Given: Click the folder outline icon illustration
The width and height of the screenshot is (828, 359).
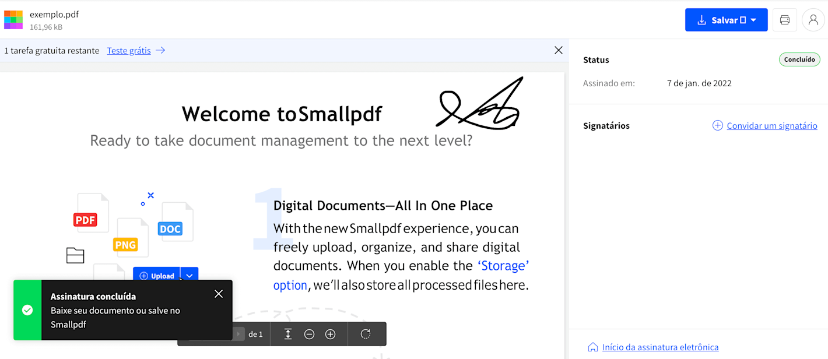Looking at the screenshot, I should point(75,255).
